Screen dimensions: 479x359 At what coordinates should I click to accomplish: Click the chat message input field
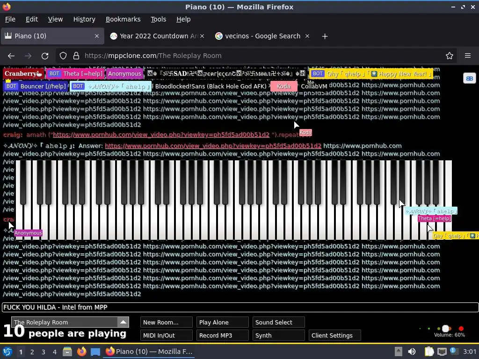click(x=240, y=308)
